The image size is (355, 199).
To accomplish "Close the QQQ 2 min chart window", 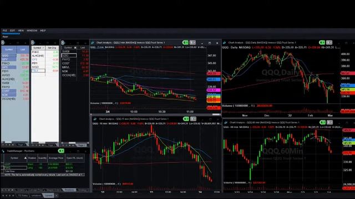I will [x=217, y=43].
